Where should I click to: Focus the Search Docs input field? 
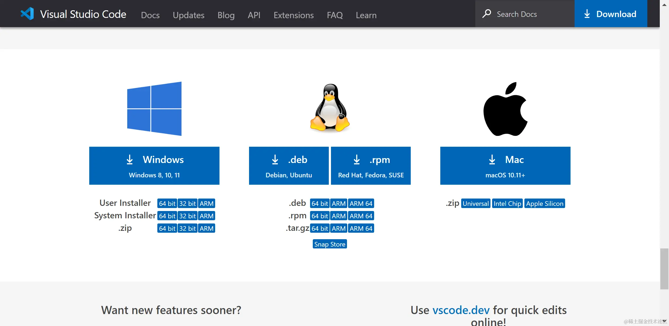point(525,14)
